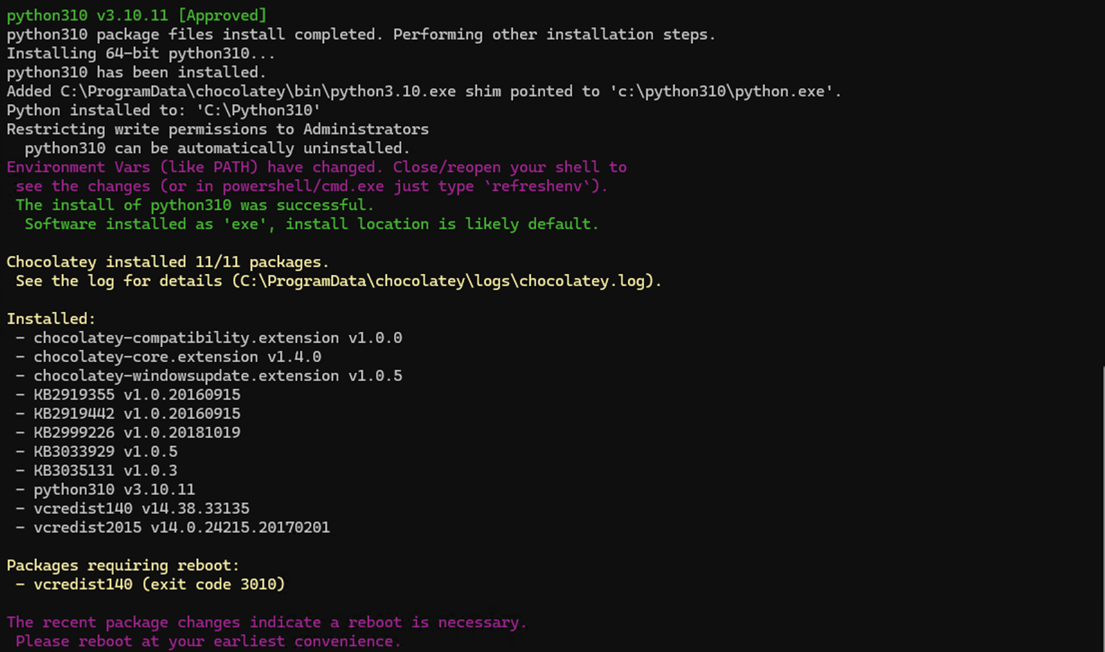Click the 'vcredist140 v14.38.33135' entry
Viewport: 1105px width, 652px height.
coord(141,509)
